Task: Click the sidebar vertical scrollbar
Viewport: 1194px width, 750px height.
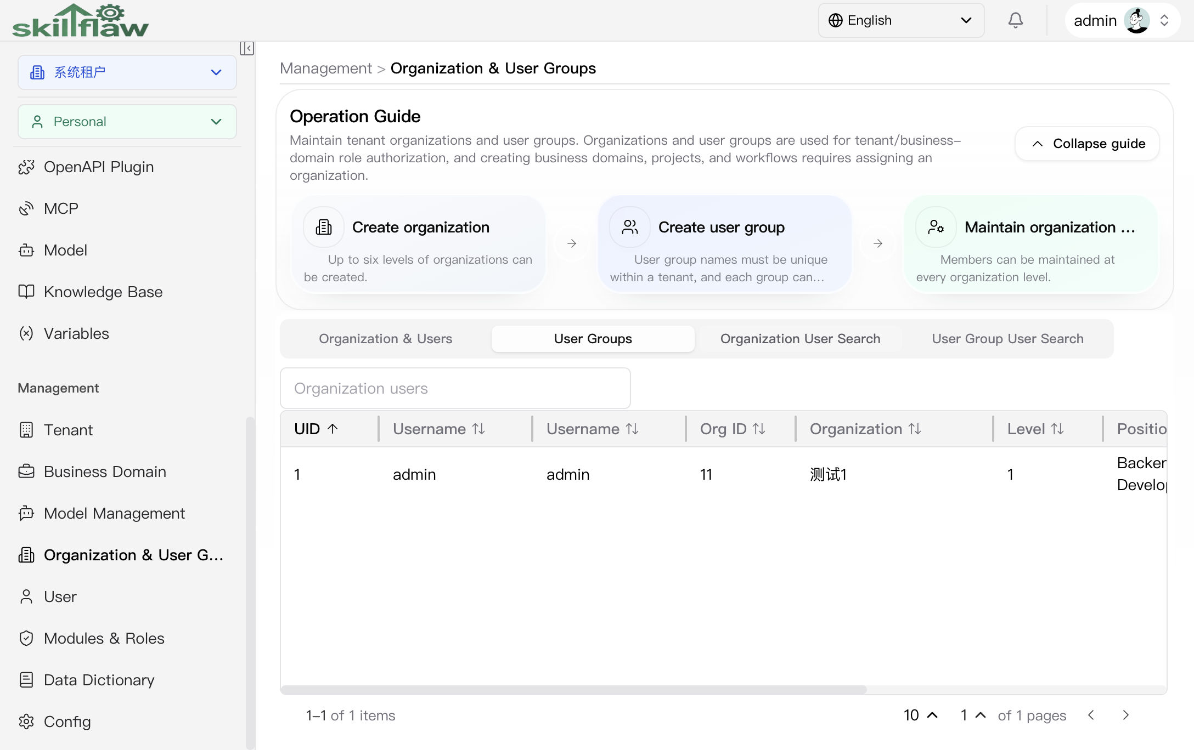Action: pyautogui.click(x=250, y=582)
